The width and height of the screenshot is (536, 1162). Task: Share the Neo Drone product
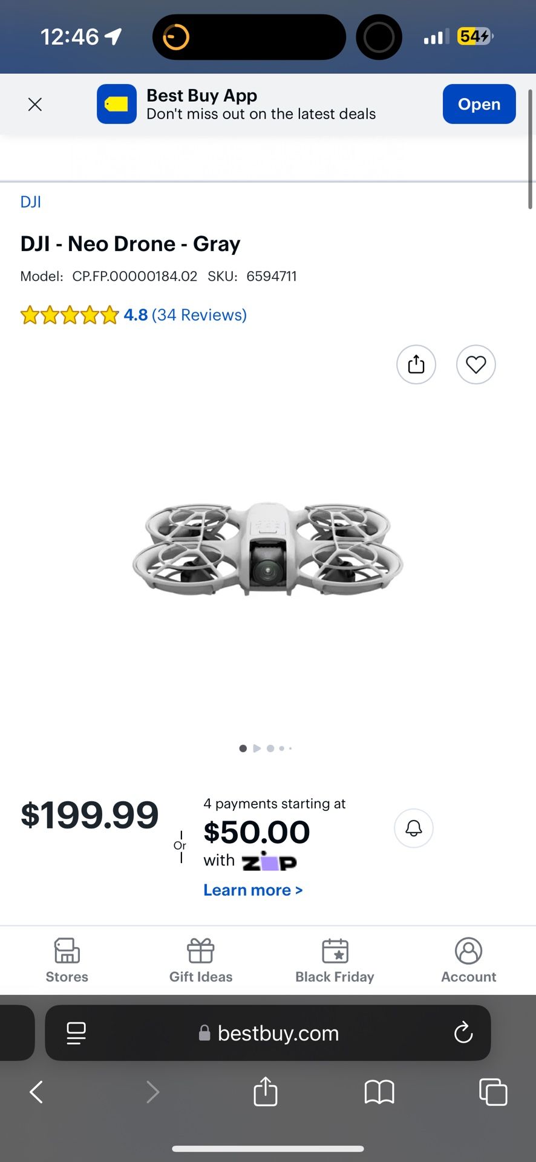click(x=416, y=364)
